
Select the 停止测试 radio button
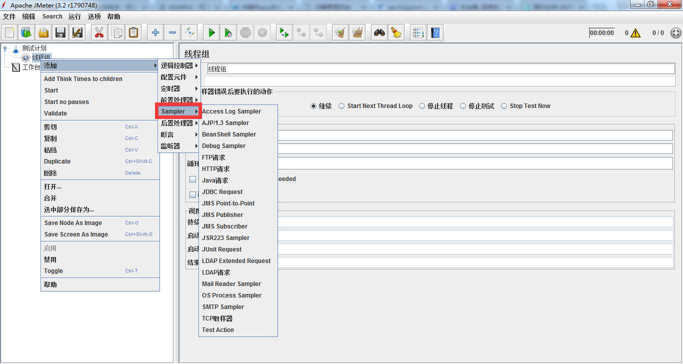pyautogui.click(x=477, y=106)
